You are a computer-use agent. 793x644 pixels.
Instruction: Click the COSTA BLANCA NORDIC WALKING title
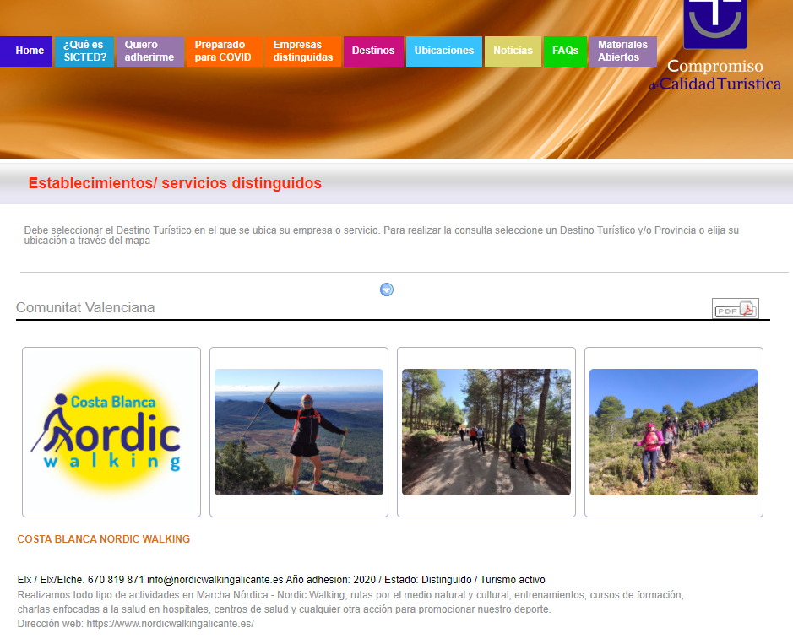coord(104,539)
